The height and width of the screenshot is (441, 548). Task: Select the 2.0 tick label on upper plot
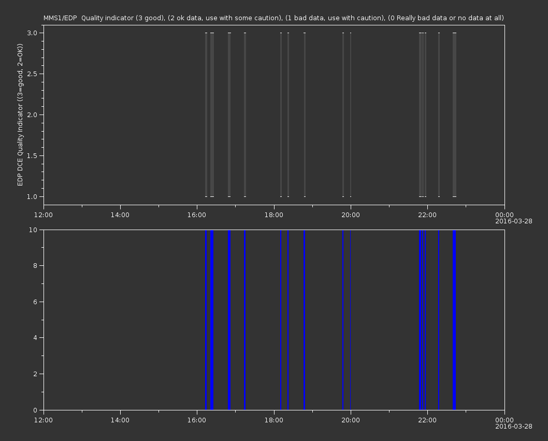coord(32,115)
